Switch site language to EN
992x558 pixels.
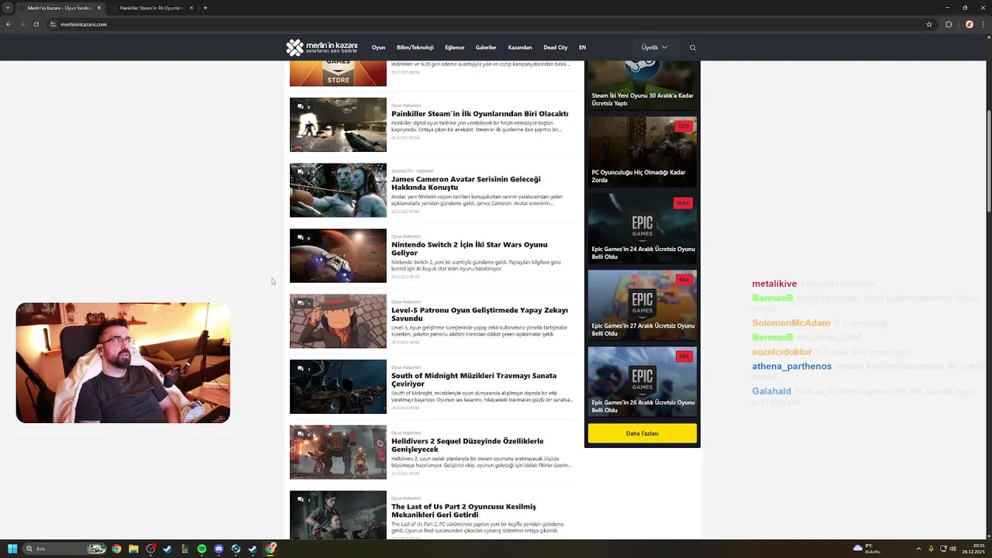pyautogui.click(x=582, y=47)
